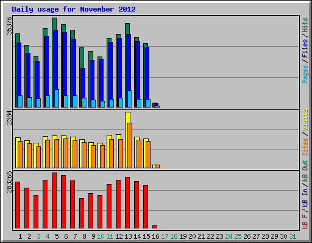This screenshot has height=243, width=312.
Task: Click day 26 on the x-axis
Action: pyautogui.click(x=247, y=236)
